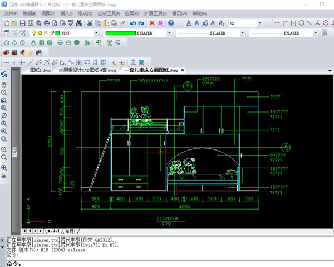Click the Undo arrow icon

pos(132,23)
